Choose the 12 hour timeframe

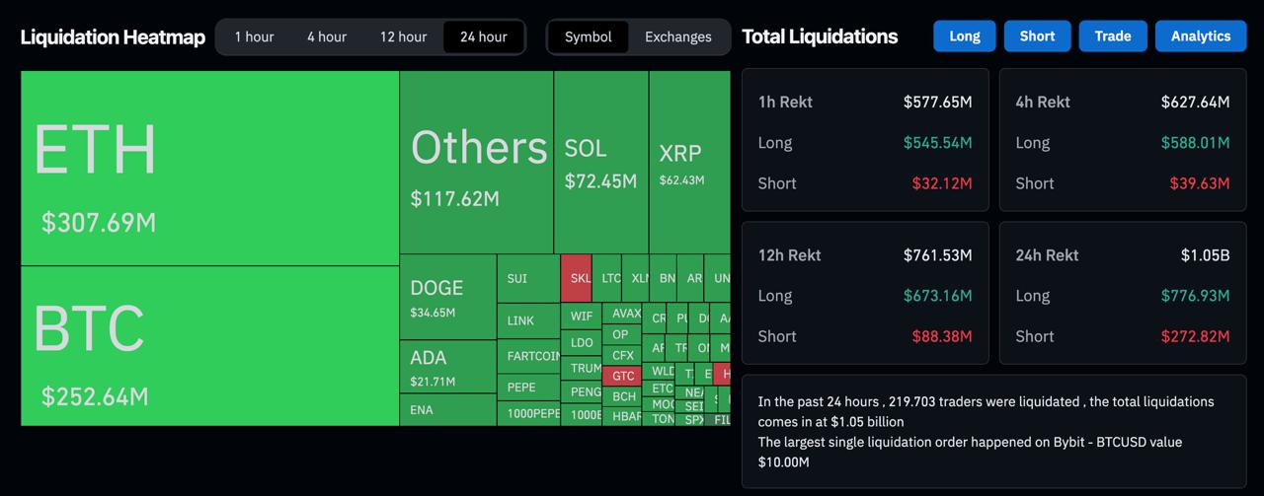(x=403, y=36)
